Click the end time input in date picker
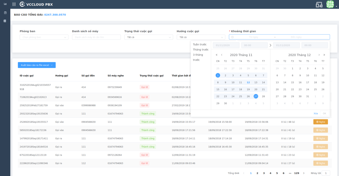 315,45
